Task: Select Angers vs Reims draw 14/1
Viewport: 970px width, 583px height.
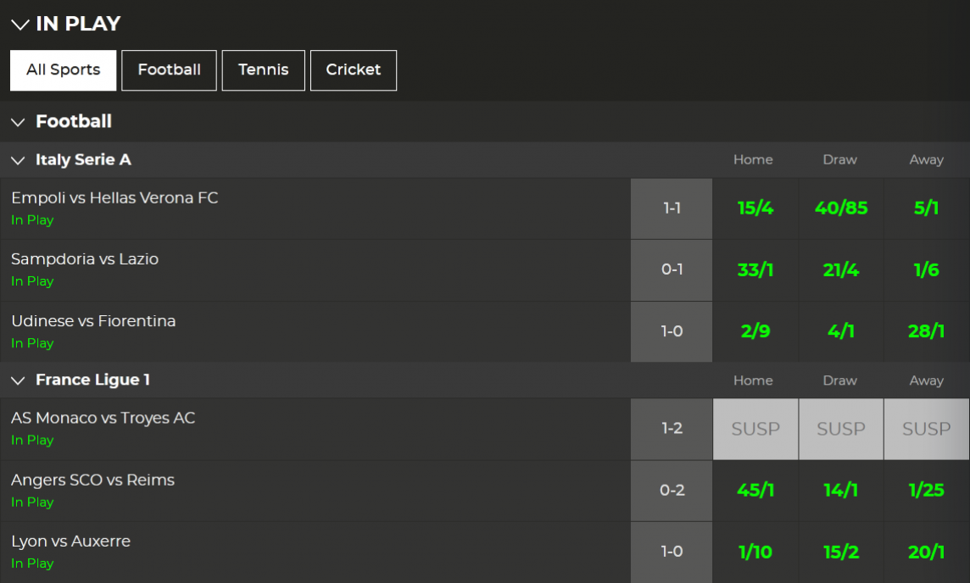Action: (x=840, y=491)
